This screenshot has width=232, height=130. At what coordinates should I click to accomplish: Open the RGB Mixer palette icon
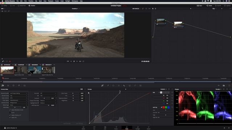(19, 86)
